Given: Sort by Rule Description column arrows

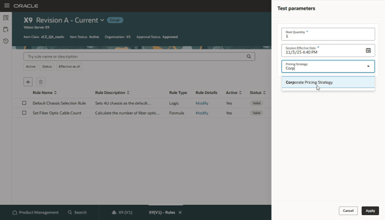Looking at the screenshot, I should [x=128, y=93].
